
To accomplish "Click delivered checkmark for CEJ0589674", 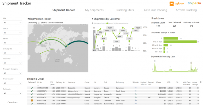I will coord(32,97).
